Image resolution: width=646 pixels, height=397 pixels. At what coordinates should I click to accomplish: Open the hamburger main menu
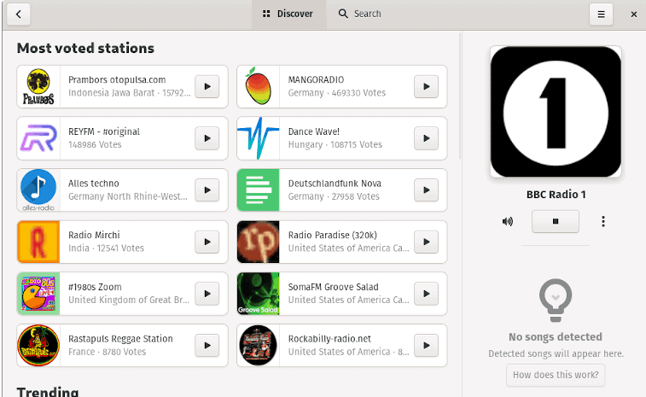pyautogui.click(x=601, y=14)
